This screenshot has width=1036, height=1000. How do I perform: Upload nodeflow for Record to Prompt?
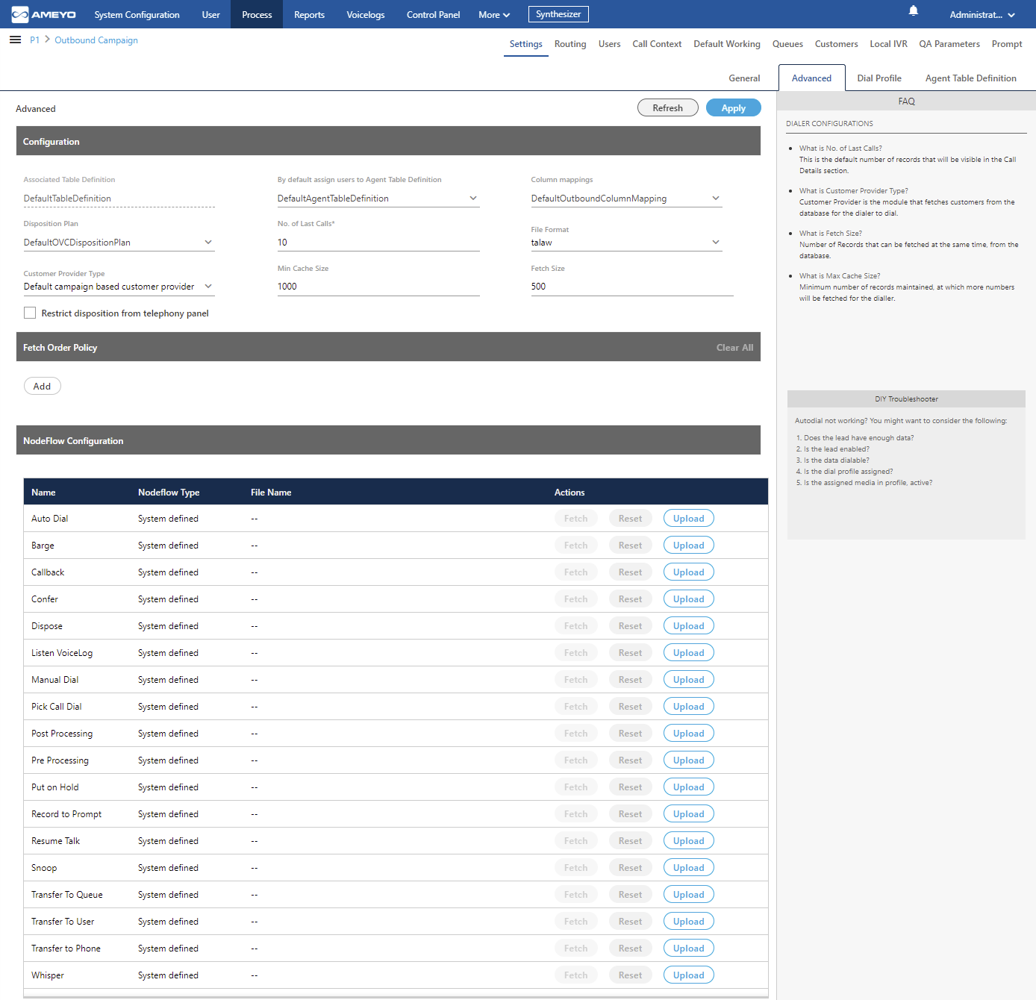(688, 814)
